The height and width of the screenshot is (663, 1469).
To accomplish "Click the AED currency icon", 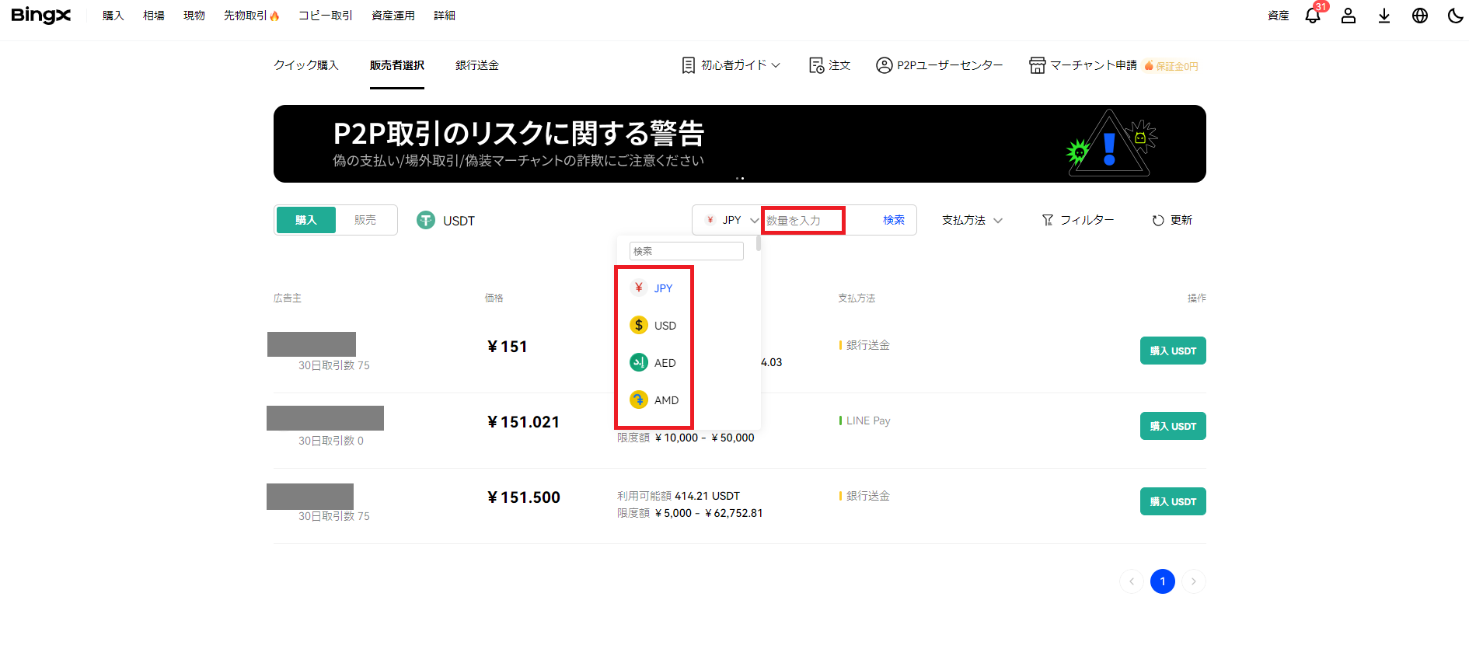I will click(639, 363).
